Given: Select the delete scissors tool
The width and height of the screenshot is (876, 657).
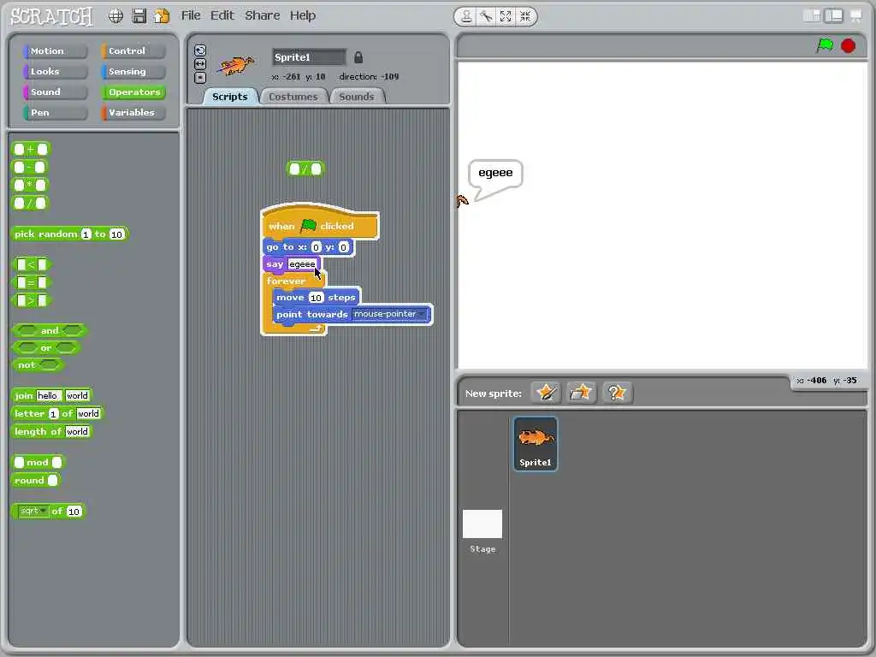Looking at the screenshot, I should coord(486,17).
